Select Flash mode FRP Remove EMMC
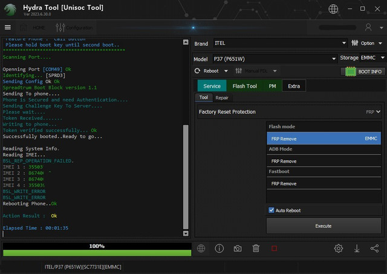 pyautogui.click(x=324, y=139)
